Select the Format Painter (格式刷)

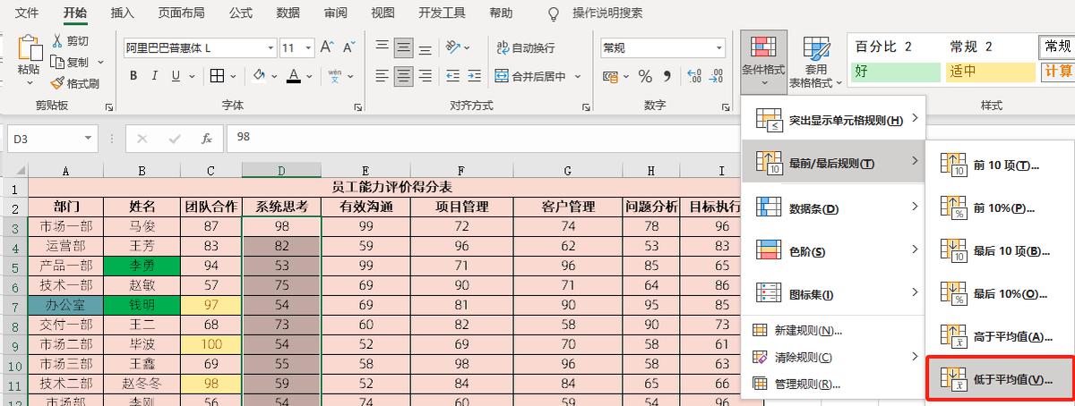[x=74, y=83]
